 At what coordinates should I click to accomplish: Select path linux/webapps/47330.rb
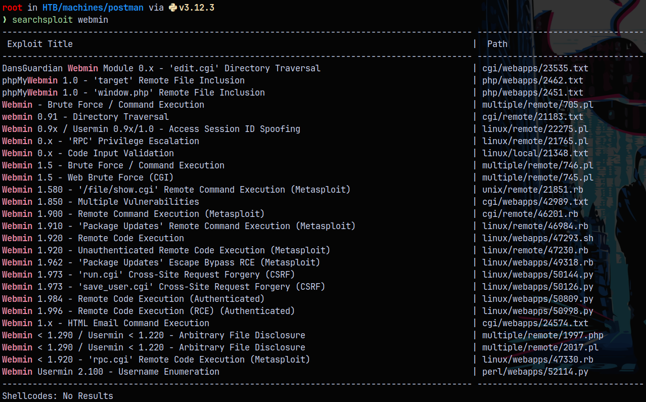point(538,360)
